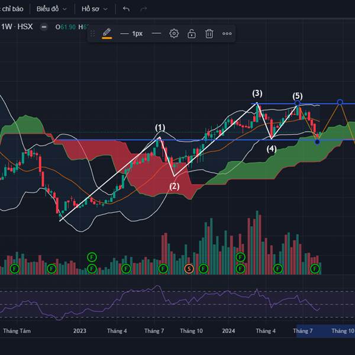Select the Elliott wave label (3)
The image size is (355, 355).
[257, 93]
